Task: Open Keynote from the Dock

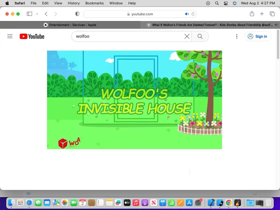Action: [163, 203]
